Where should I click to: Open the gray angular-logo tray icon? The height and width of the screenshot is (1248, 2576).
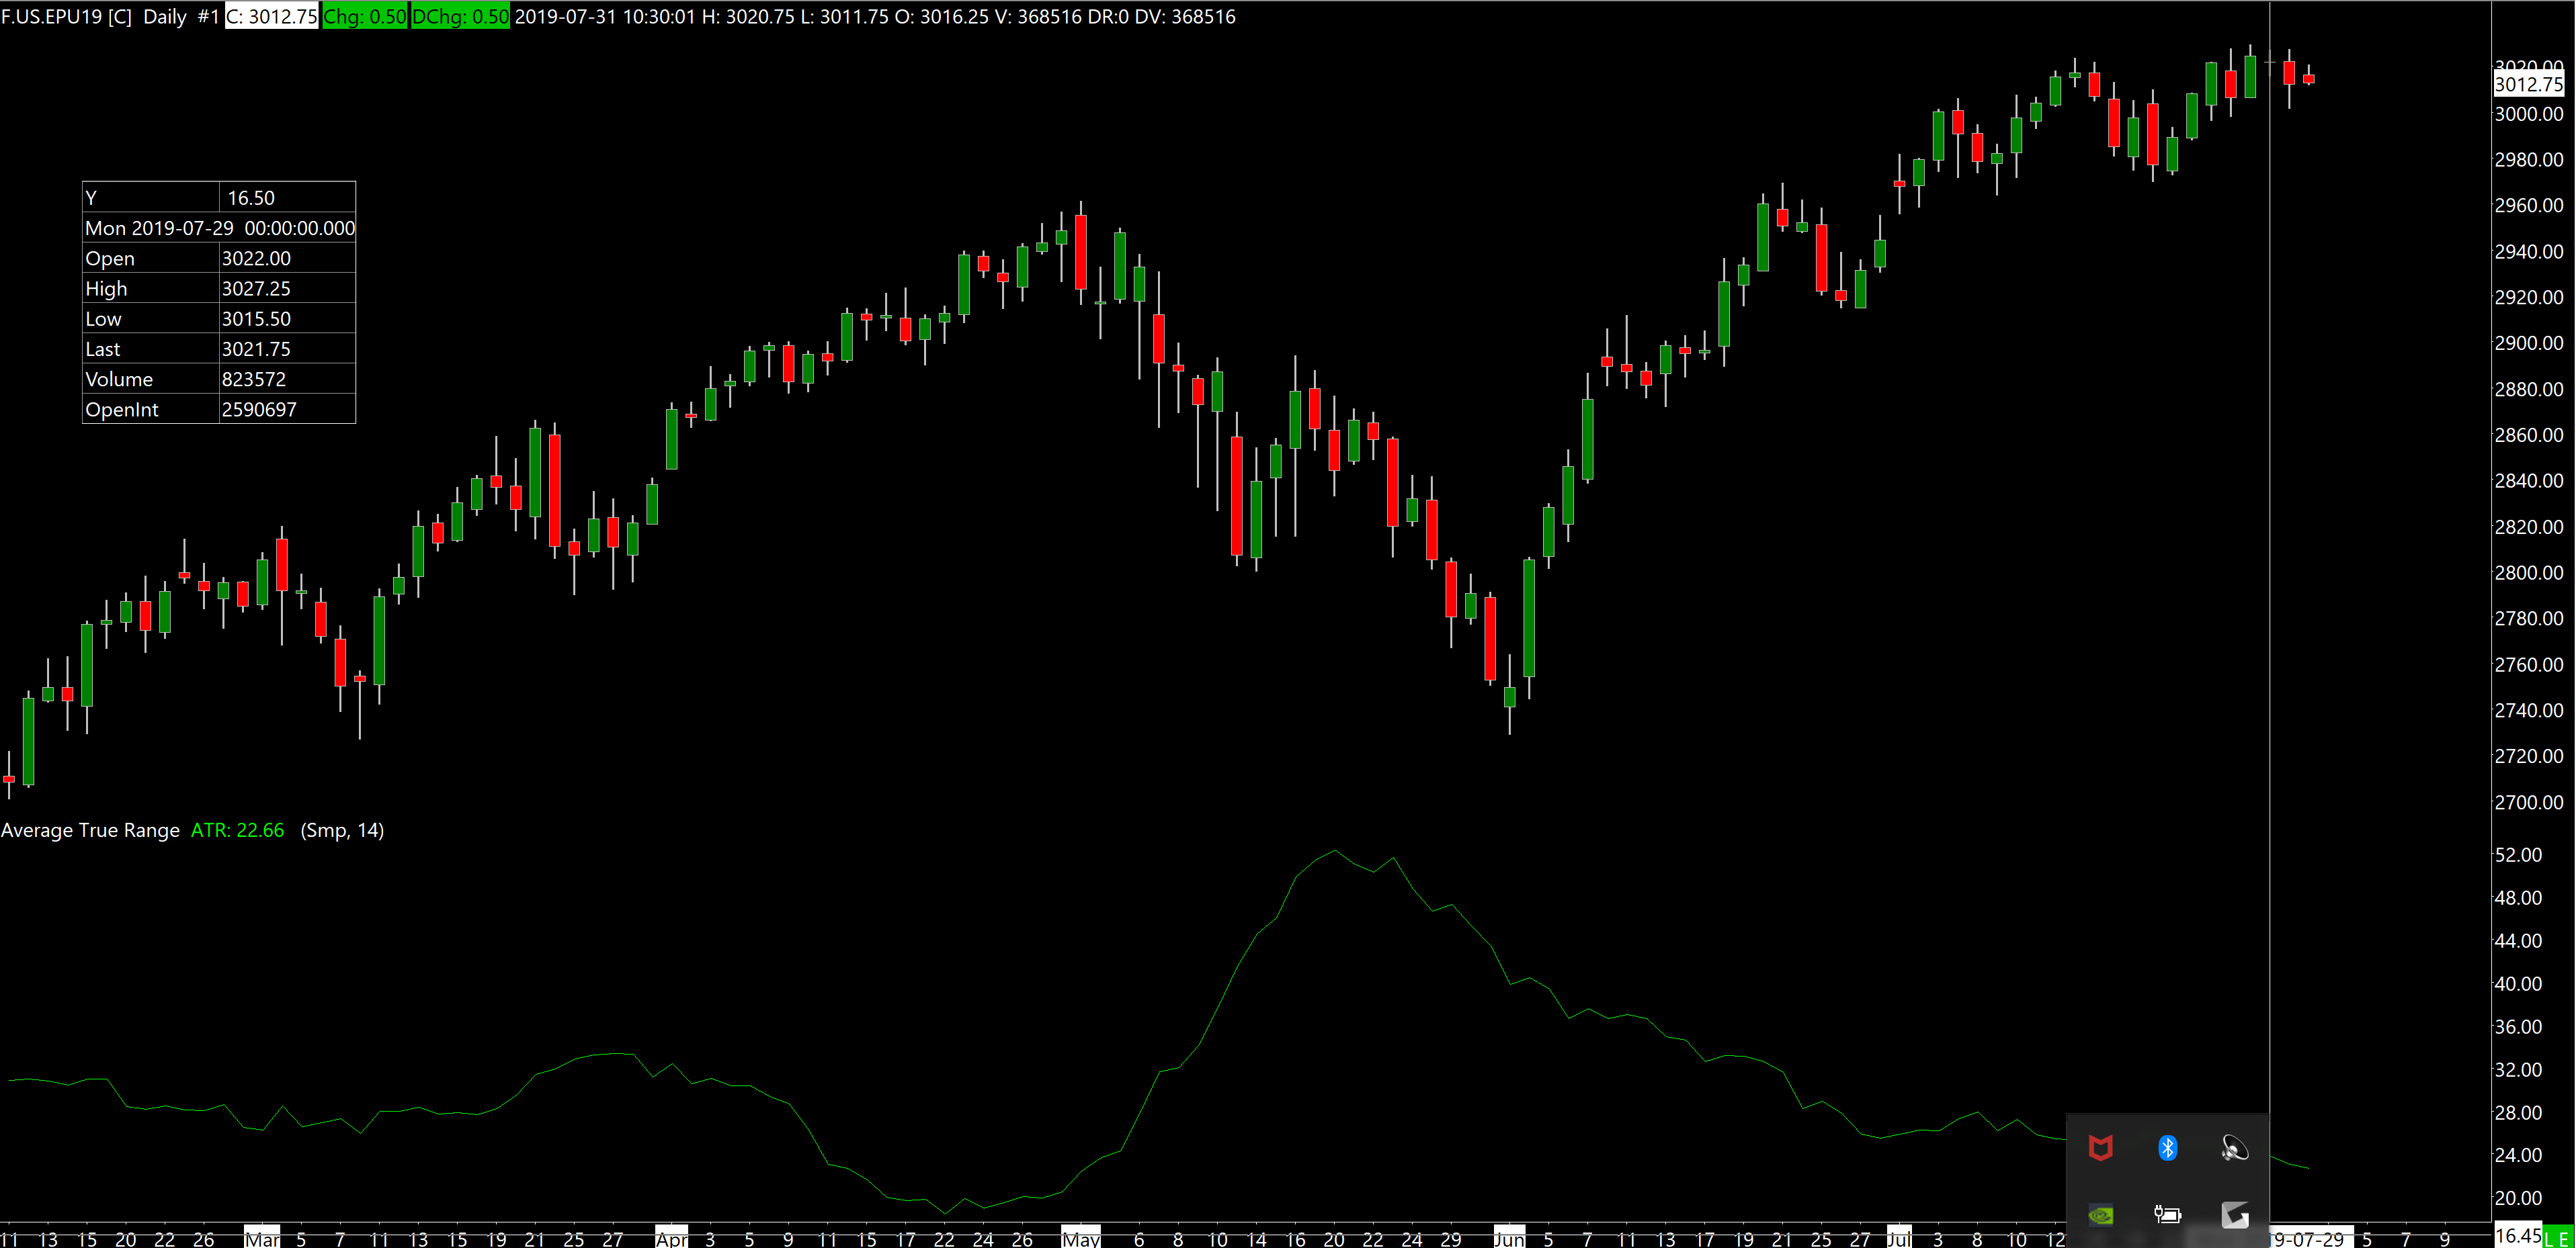pos(2234,1215)
